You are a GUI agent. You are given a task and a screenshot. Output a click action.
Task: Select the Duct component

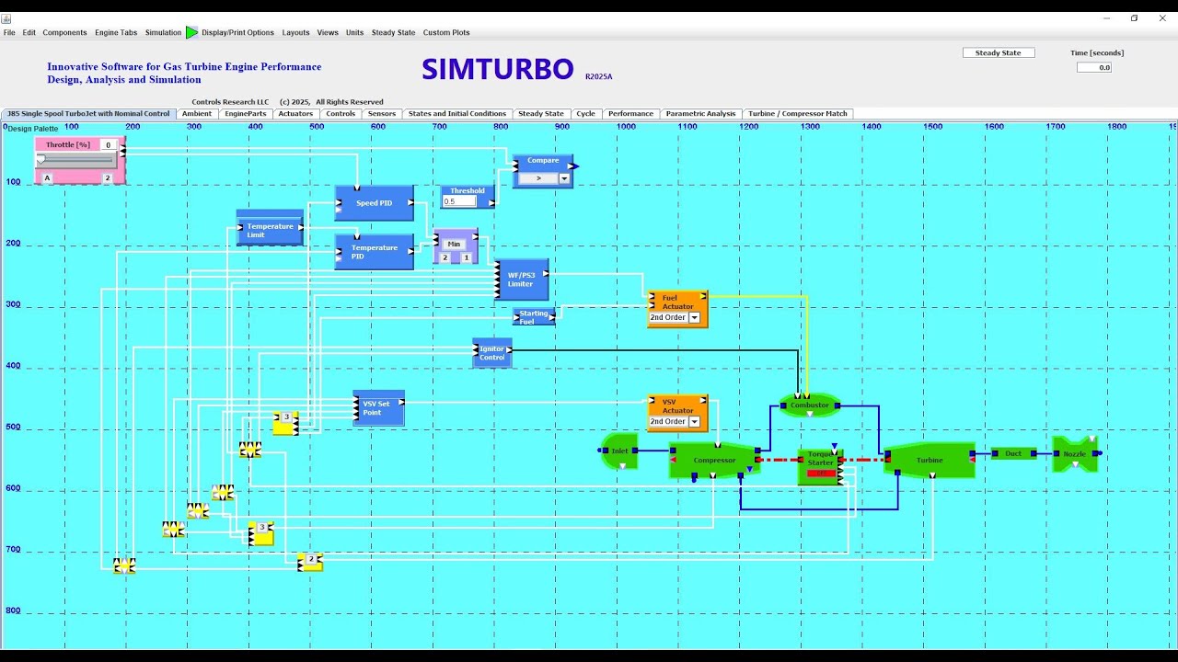(1013, 453)
